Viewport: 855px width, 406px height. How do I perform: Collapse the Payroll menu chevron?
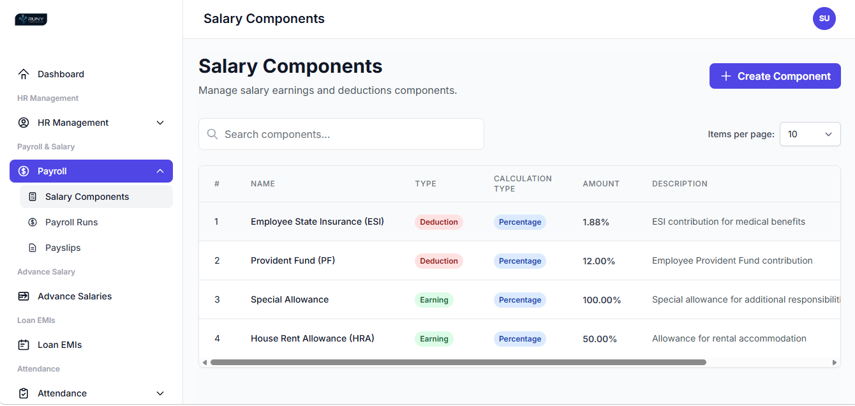160,171
